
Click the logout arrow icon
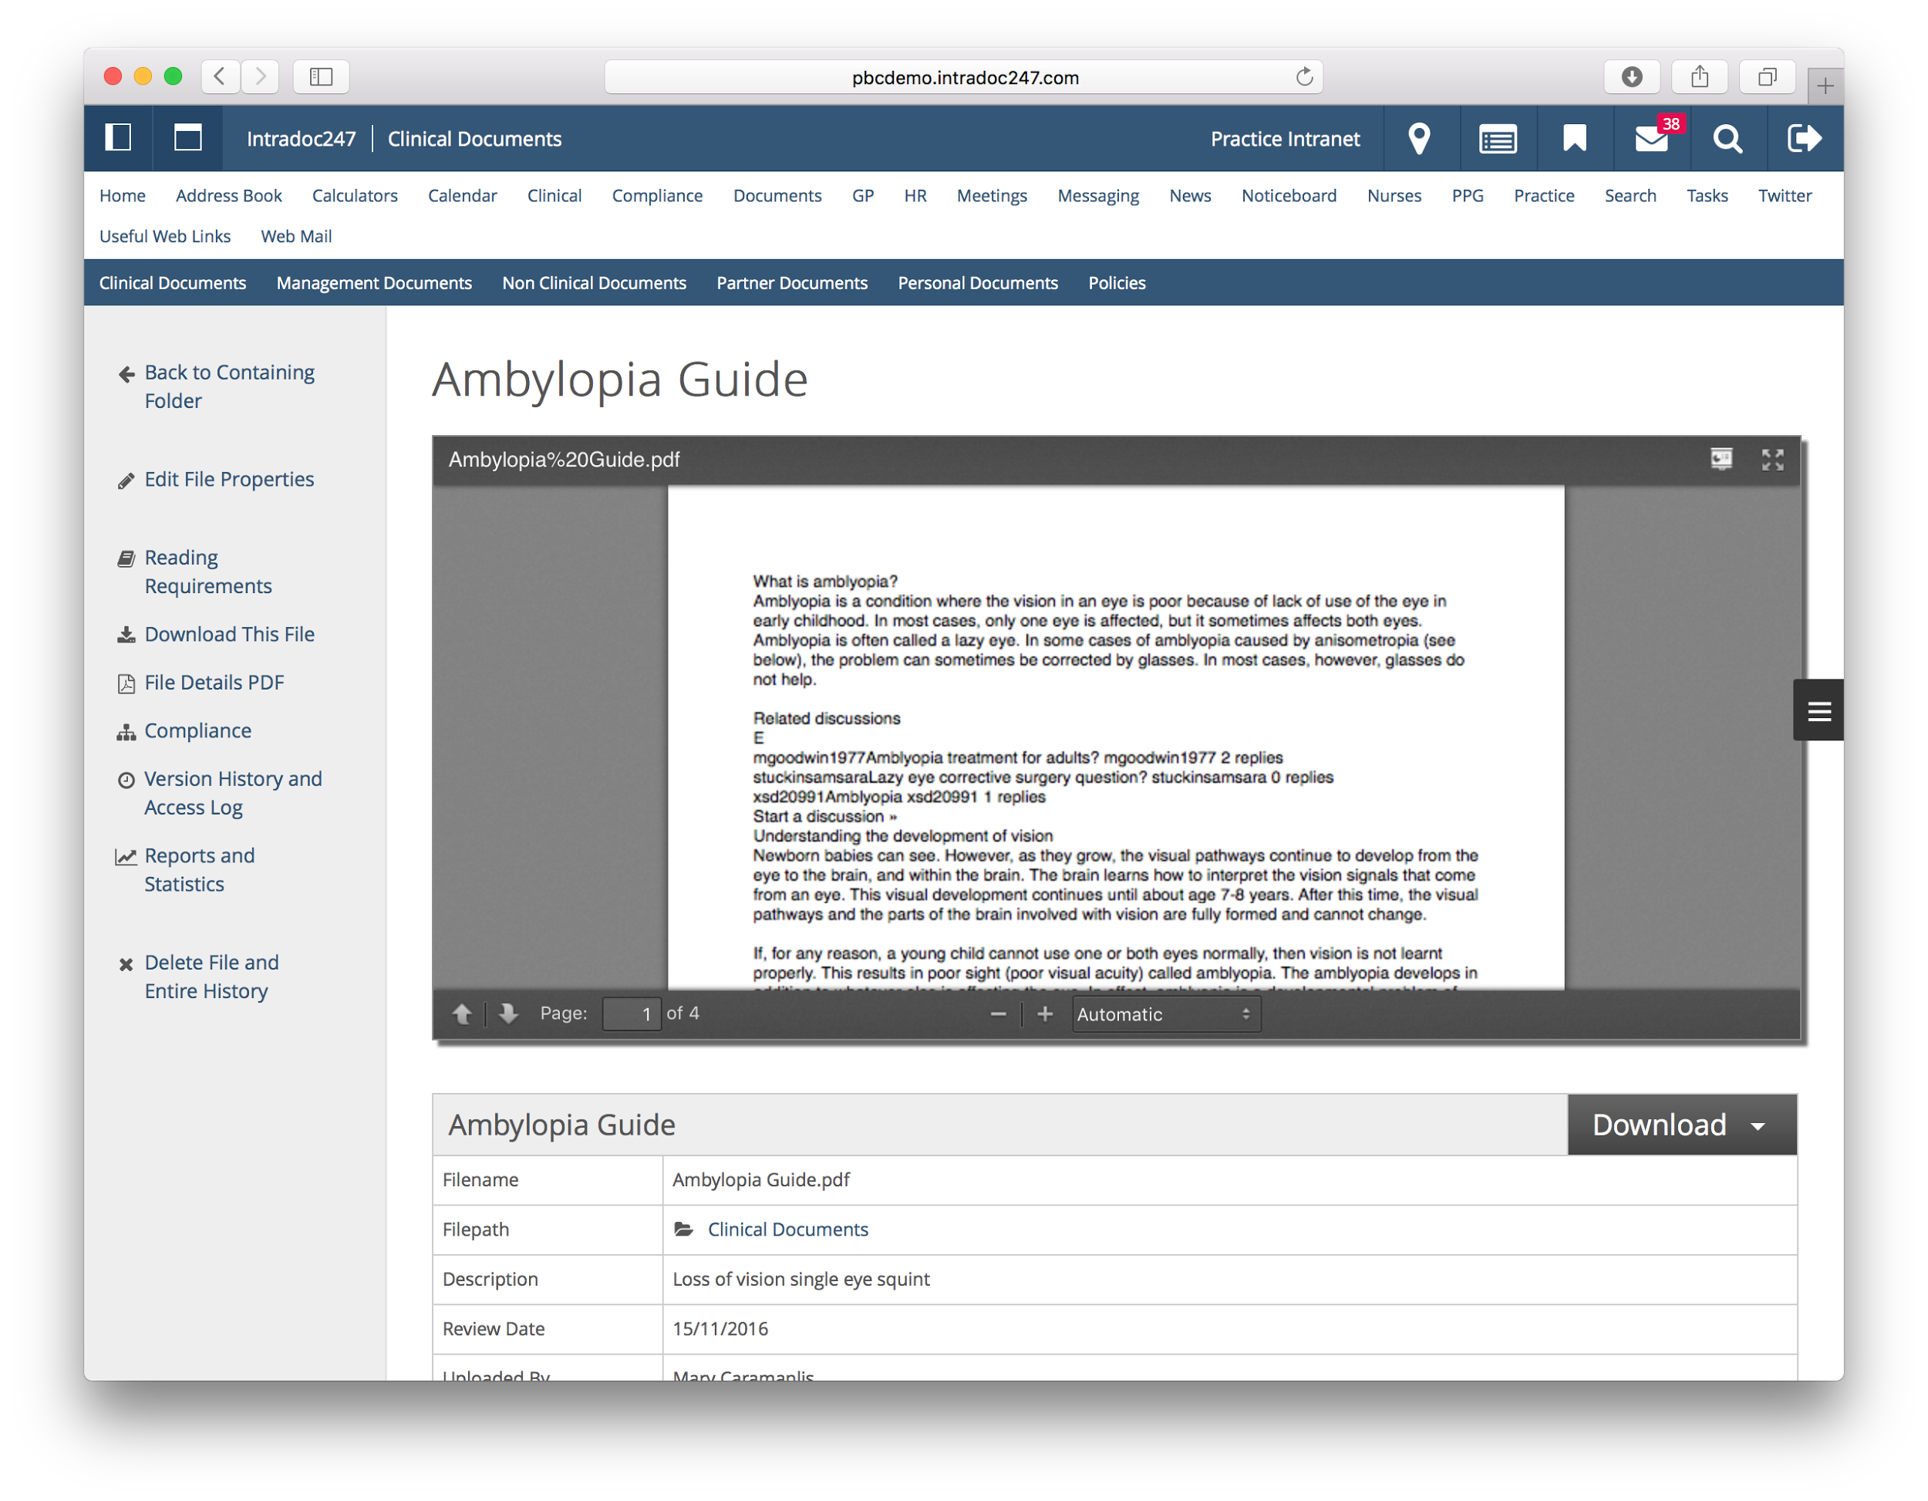(1804, 138)
